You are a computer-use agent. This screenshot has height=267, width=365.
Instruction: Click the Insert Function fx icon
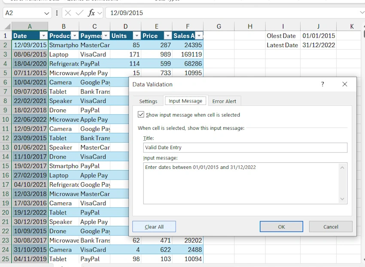[91, 13]
